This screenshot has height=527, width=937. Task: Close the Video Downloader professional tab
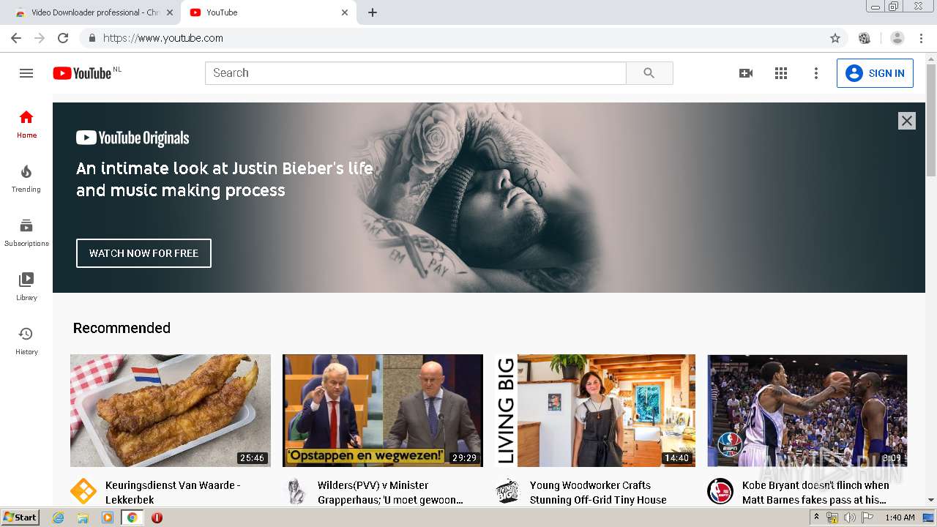click(x=170, y=12)
